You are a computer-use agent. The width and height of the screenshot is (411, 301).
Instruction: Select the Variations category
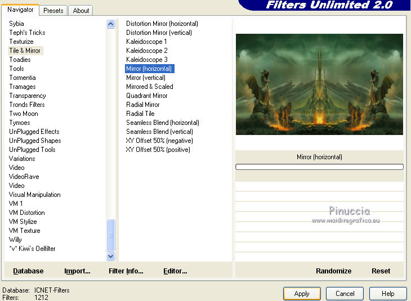click(x=22, y=159)
